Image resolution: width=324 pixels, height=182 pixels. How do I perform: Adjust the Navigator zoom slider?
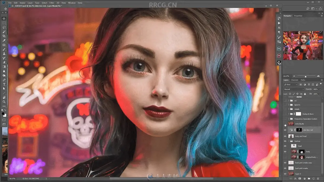click(x=305, y=76)
